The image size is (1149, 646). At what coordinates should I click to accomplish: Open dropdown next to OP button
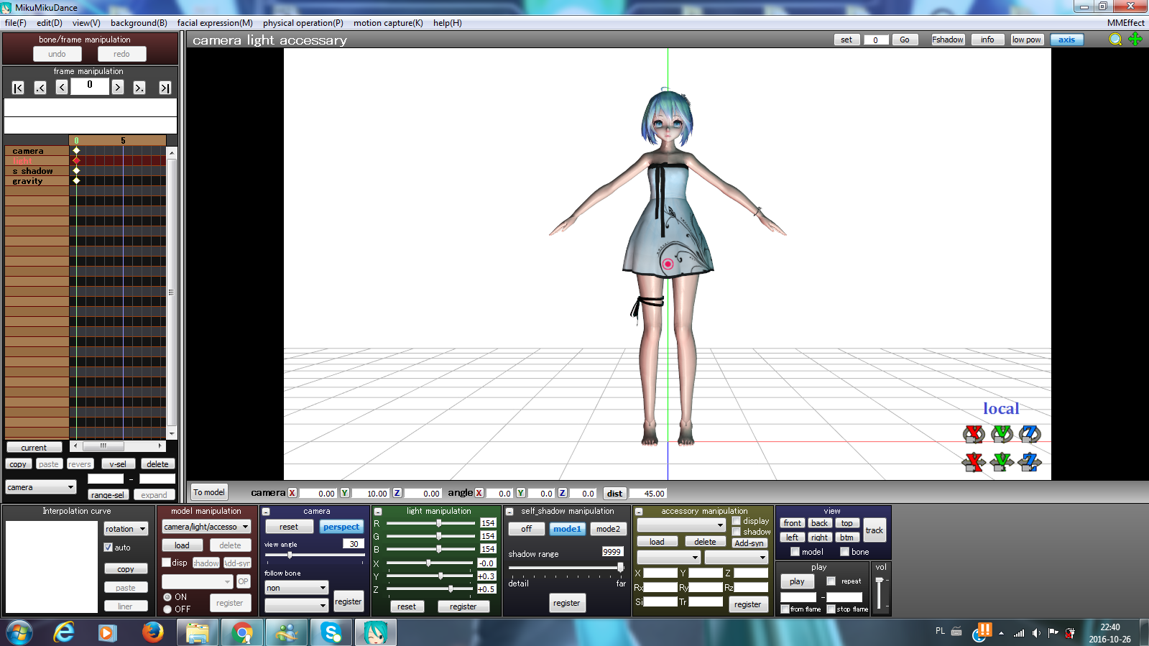(197, 581)
